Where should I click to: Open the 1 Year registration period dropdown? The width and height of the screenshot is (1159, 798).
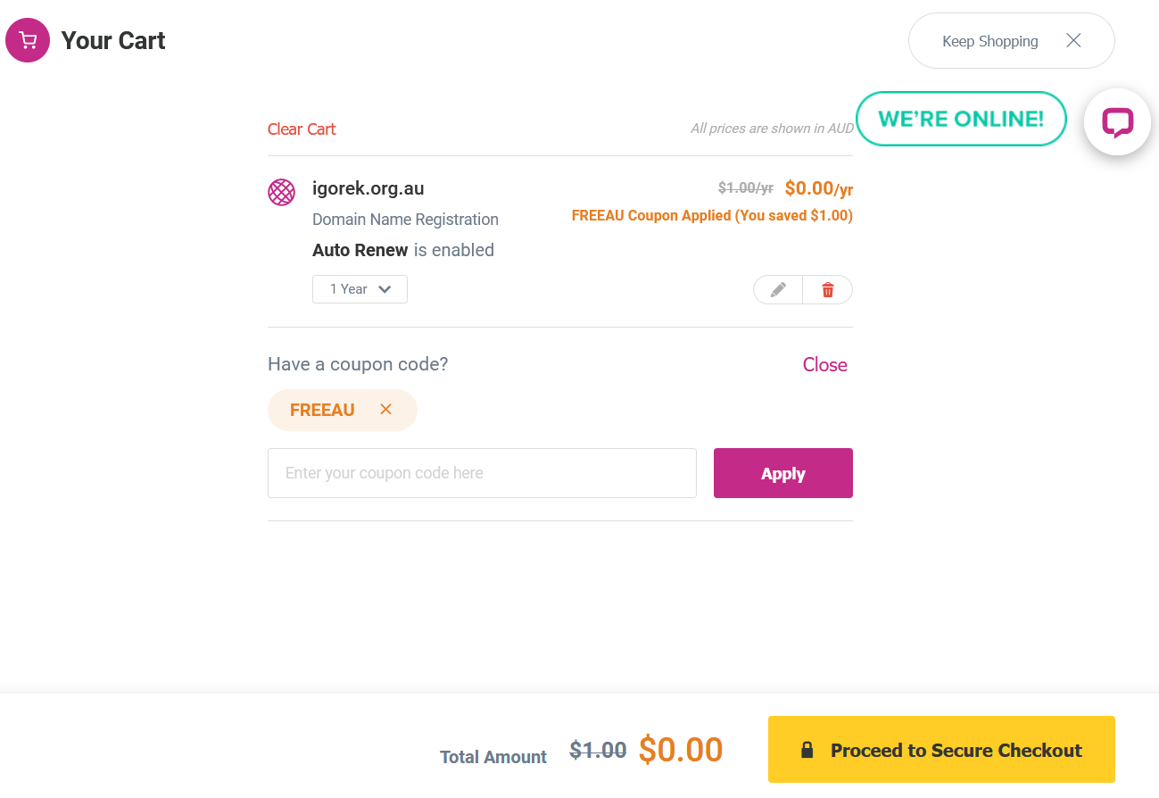pyautogui.click(x=360, y=289)
